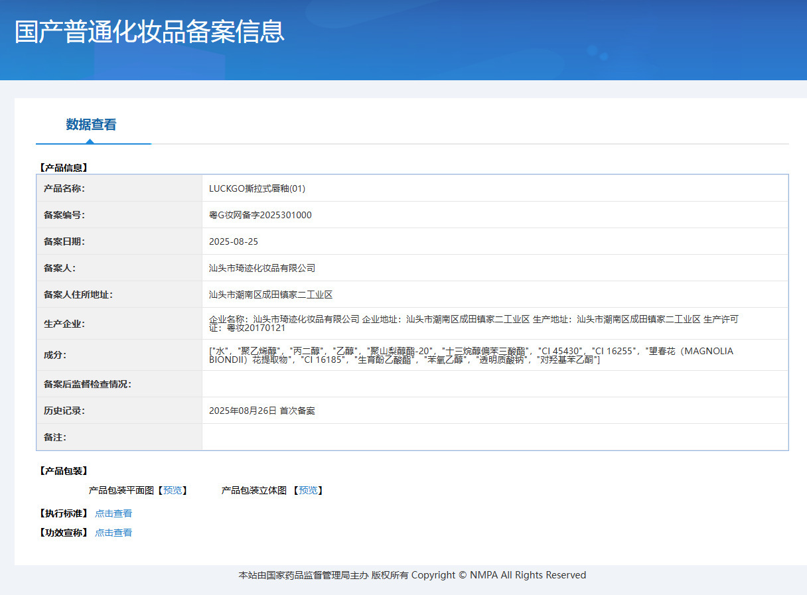807x595 pixels.
Task: Preview 产品包装平面图 image
Action: [172, 490]
